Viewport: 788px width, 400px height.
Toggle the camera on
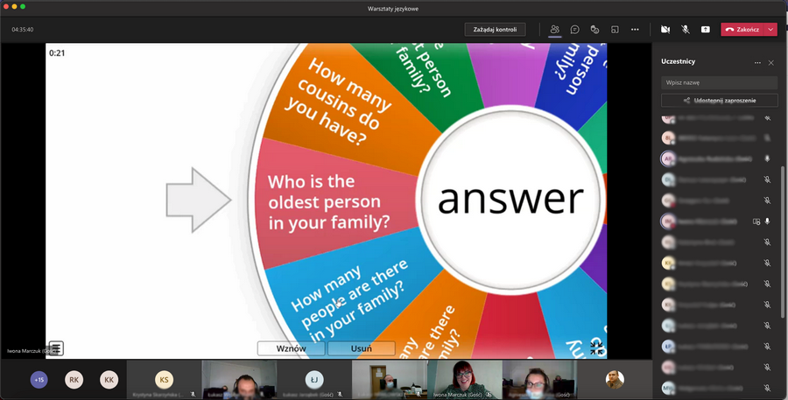(x=665, y=29)
